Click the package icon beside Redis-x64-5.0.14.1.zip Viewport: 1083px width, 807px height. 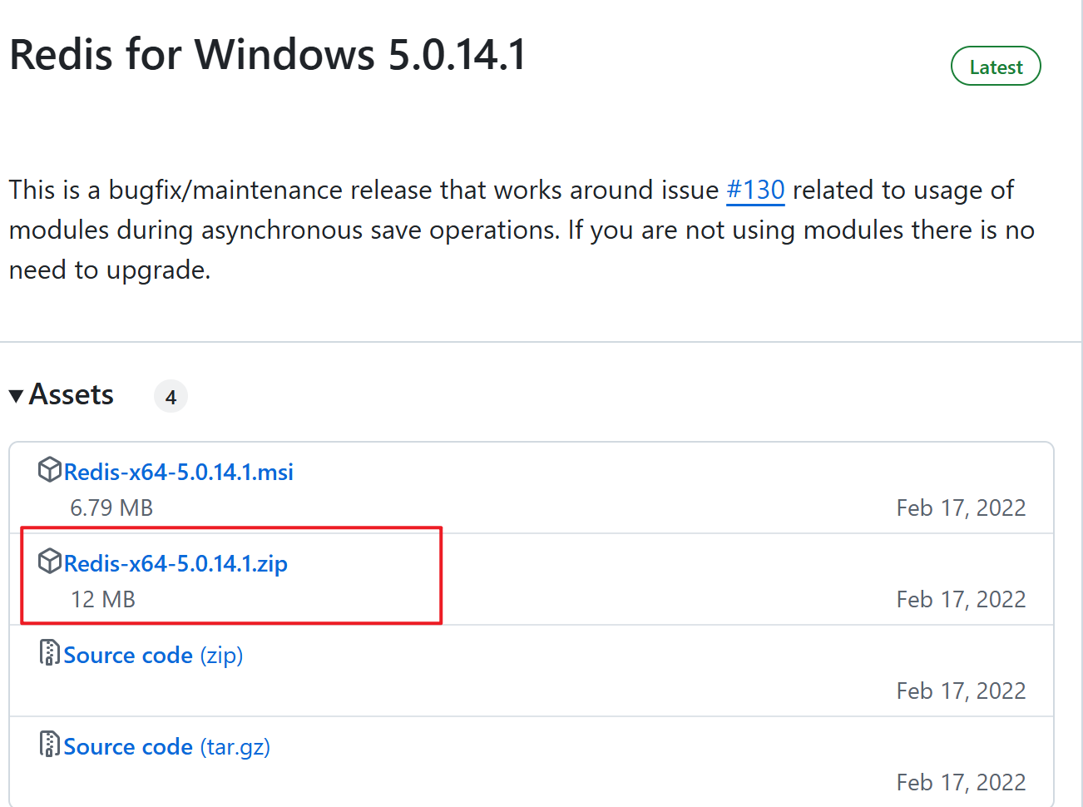coord(49,562)
